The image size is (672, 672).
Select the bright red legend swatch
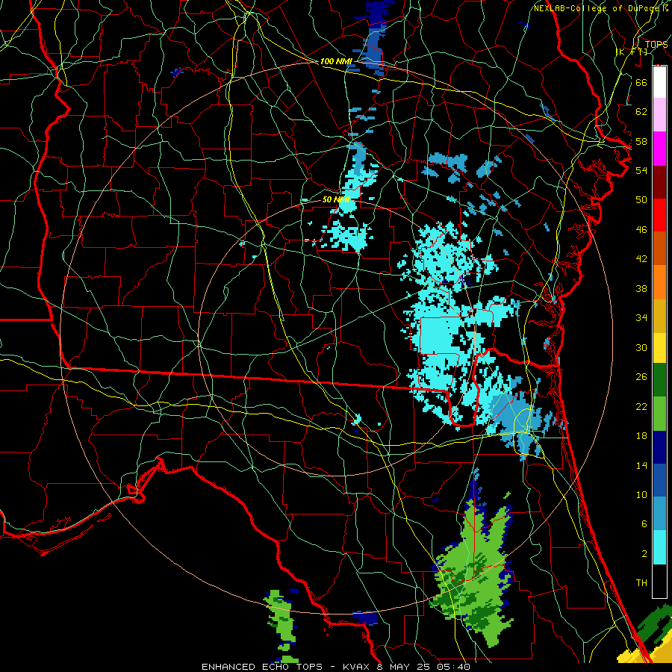[x=659, y=215]
